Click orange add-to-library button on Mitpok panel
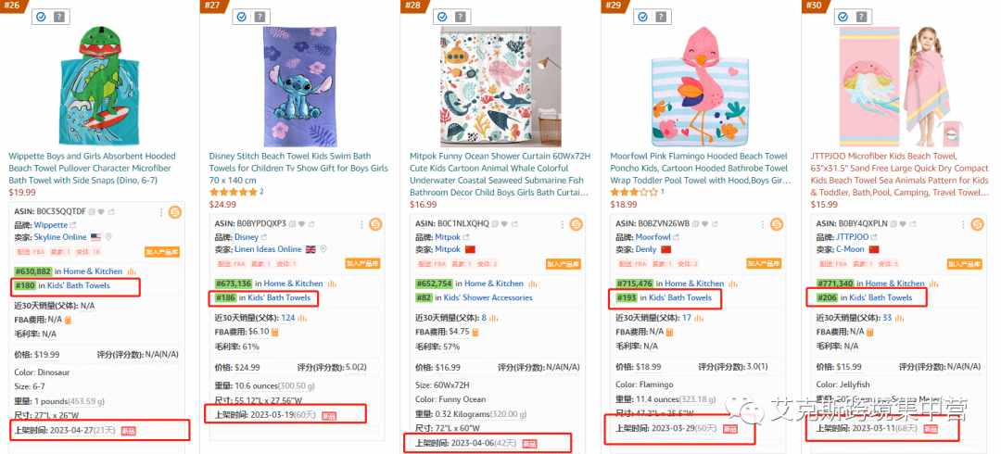Viewport: 1001px width, 454px height. 564,264
